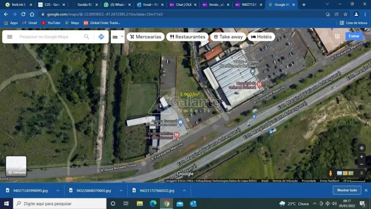The width and height of the screenshot is (371, 209).
Task: Open the imagery thumbnails strip
Action: click(x=345, y=173)
